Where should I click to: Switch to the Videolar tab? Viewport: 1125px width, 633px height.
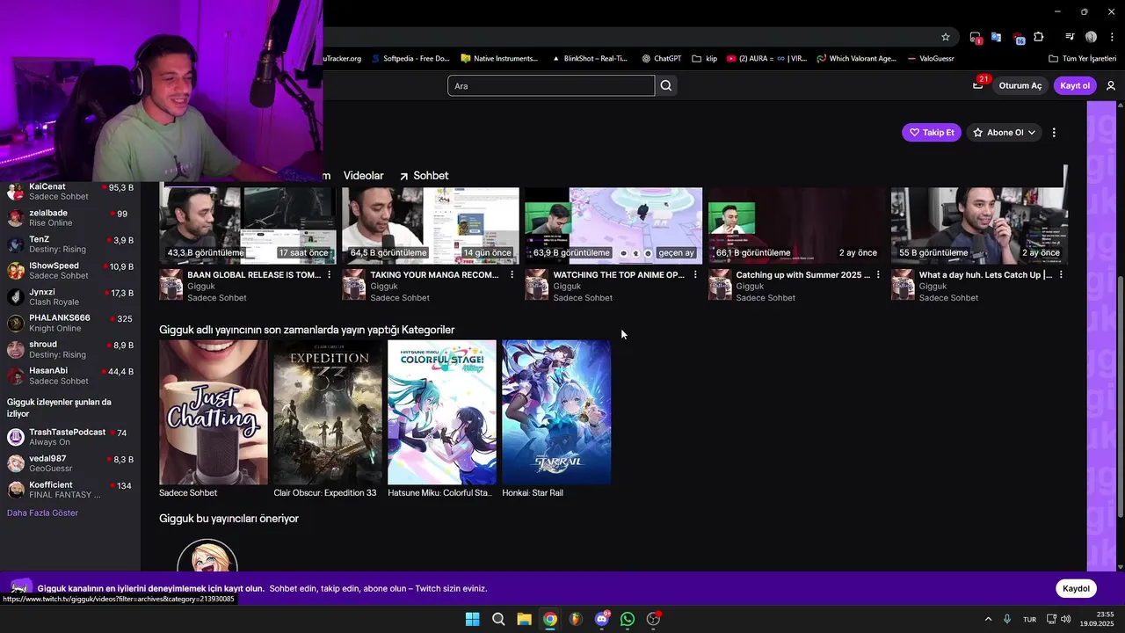click(363, 176)
